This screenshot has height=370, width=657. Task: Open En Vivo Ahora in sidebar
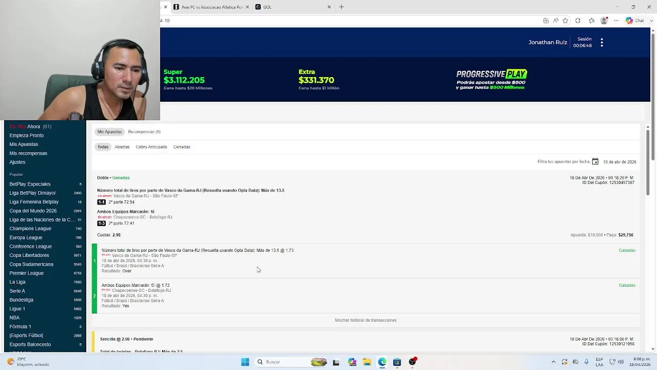(x=30, y=126)
